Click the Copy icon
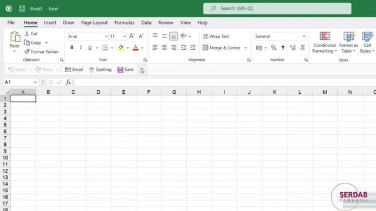 pyautogui.click(x=26, y=43)
